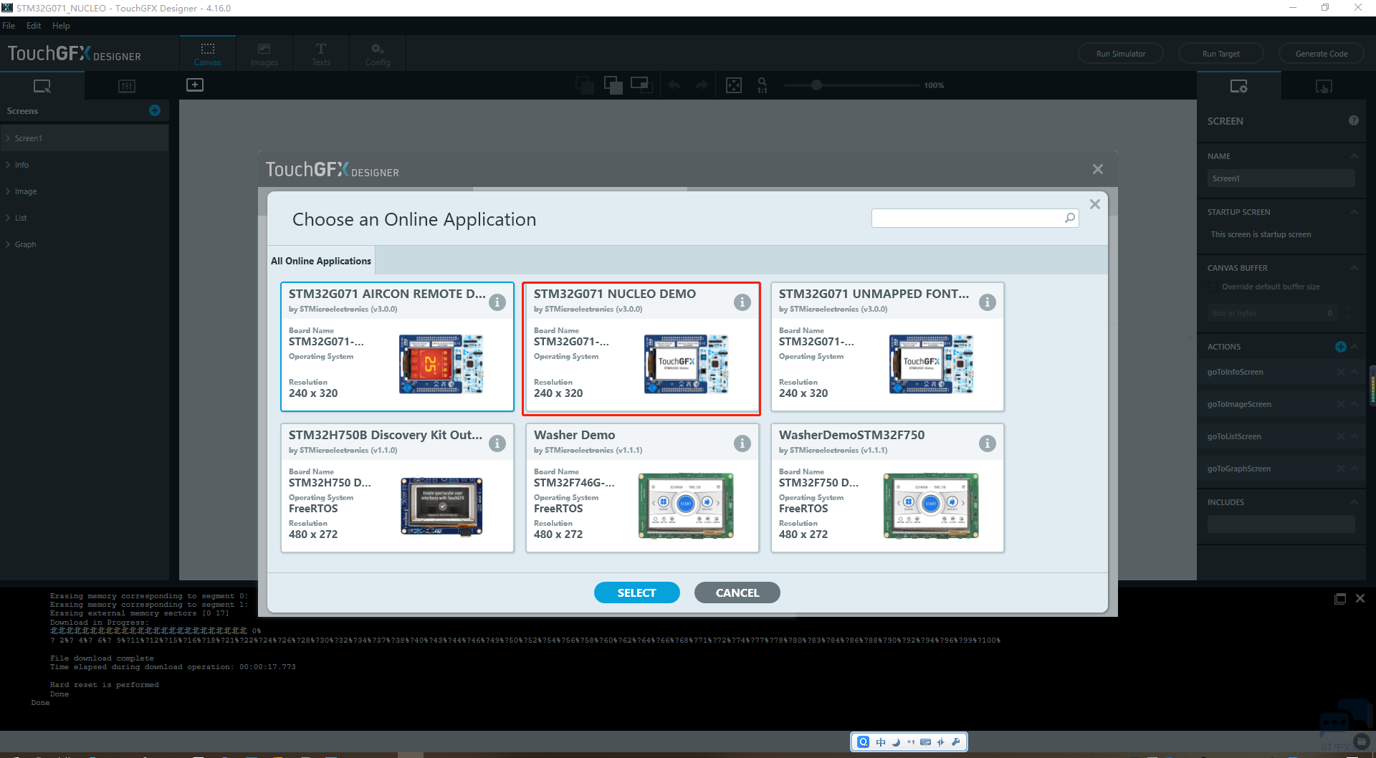Delete the goToImageScreen action
The width and height of the screenshot is (1376, 758).
(x=1340, y=404)
